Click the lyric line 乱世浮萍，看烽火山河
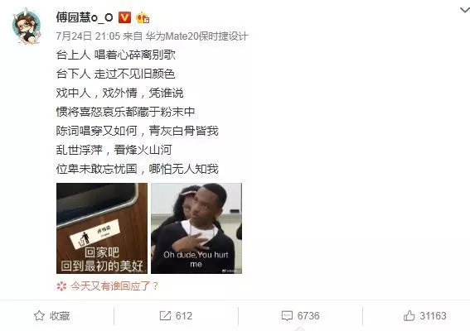 point(114,150)
